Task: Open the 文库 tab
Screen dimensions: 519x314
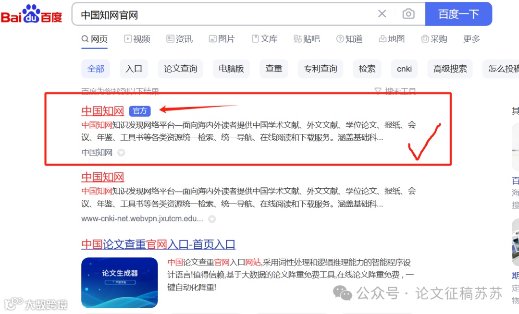Action: pyautogui.click(x=264, y=39)
